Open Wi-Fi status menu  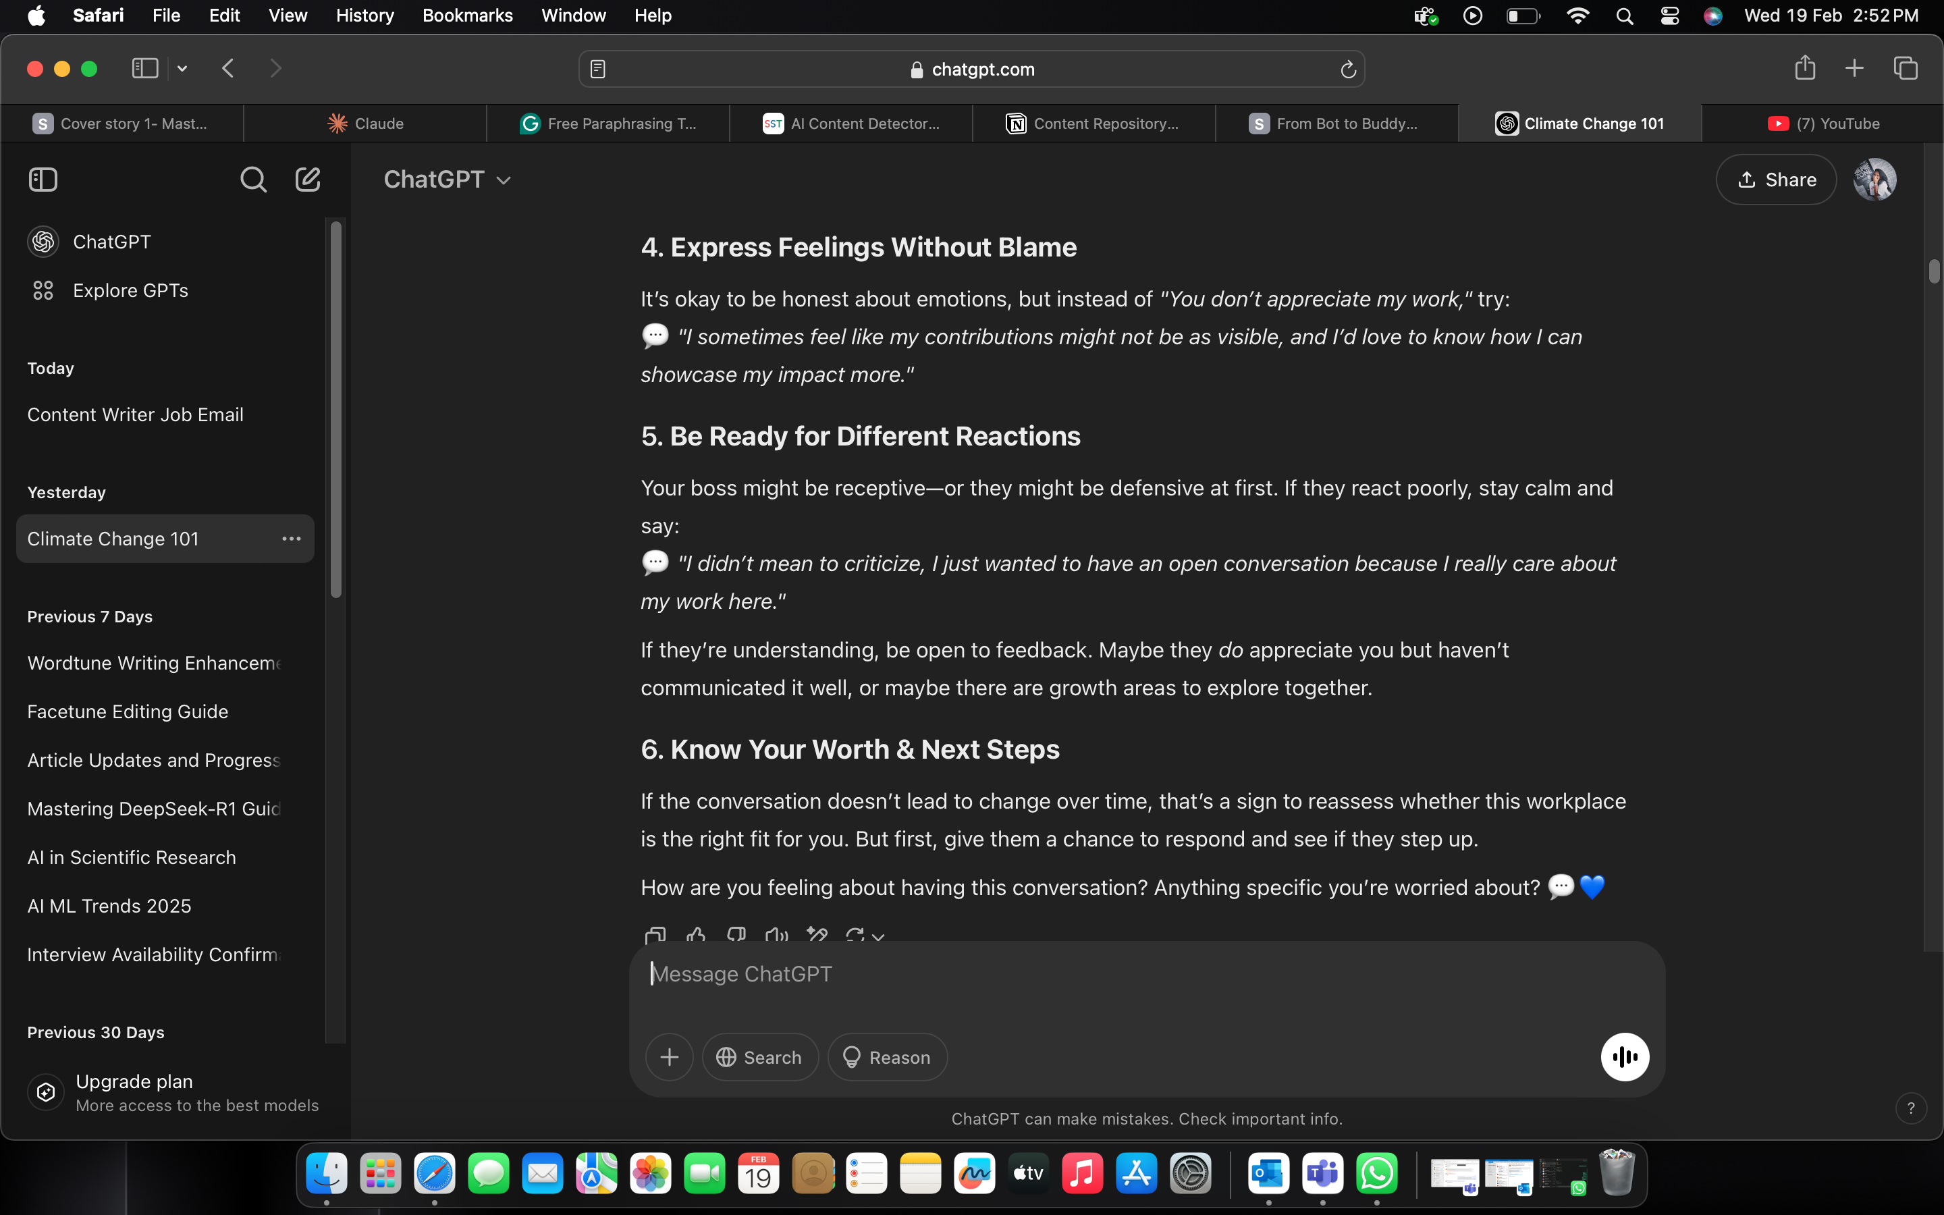coord(1577,16)
